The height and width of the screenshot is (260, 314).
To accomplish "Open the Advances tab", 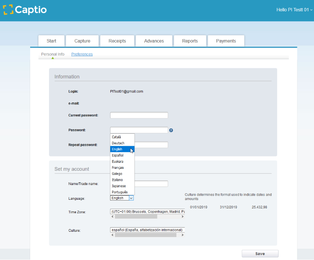I will [x=154, y=41].
